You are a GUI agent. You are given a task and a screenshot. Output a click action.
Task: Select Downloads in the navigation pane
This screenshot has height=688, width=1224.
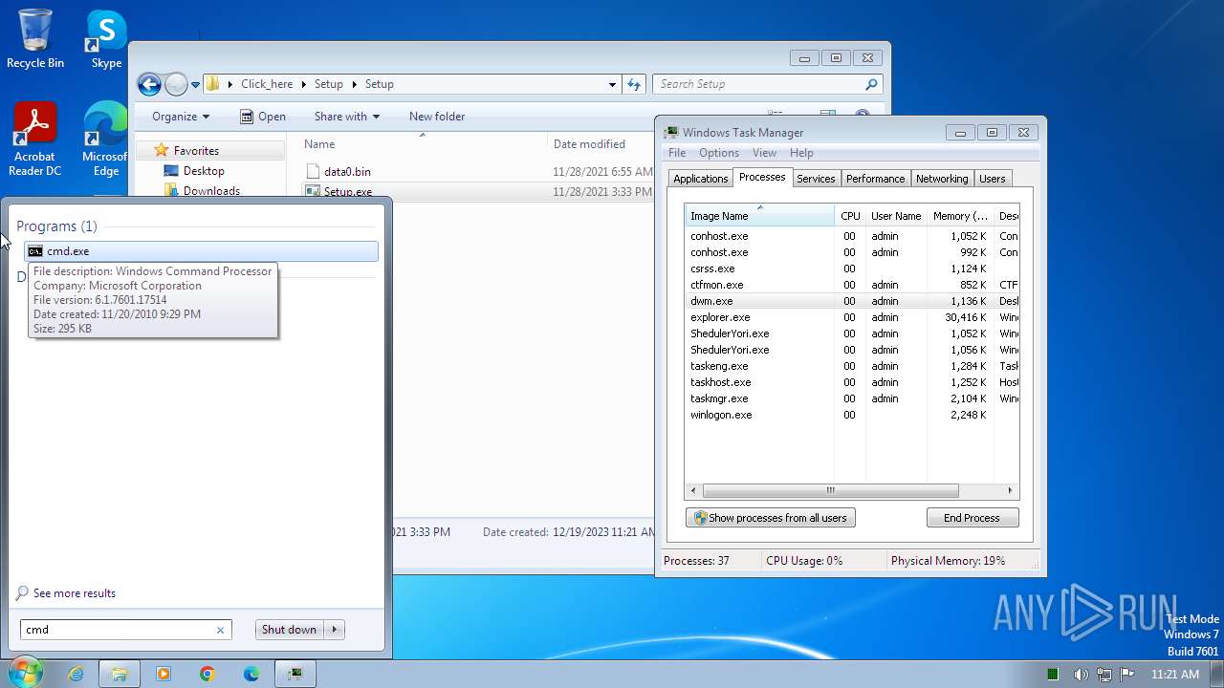click(211, 191)
